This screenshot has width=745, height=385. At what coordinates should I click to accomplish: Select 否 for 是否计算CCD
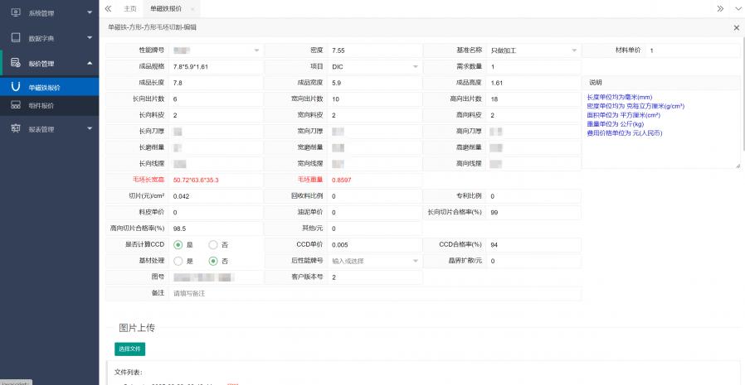[x=213, y=245]
